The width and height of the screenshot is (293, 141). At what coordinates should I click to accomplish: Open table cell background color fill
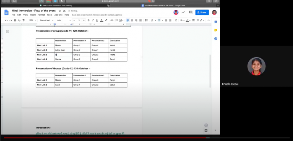(182, 20)
